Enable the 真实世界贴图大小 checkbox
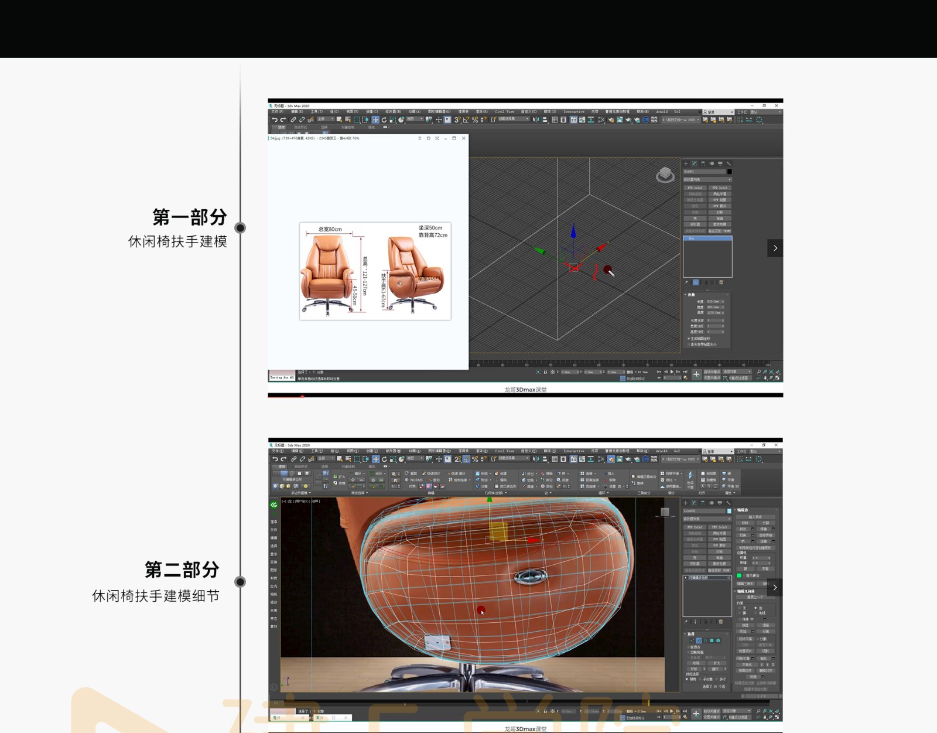Screen dimensions: 937x733 click(x=689, y=345)
